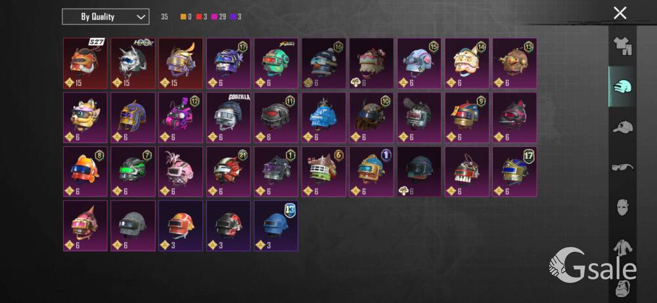This screenshot has width=657, height=303.
Task: Filter by the pink quality count showing 29
Action: coord(219,17)
